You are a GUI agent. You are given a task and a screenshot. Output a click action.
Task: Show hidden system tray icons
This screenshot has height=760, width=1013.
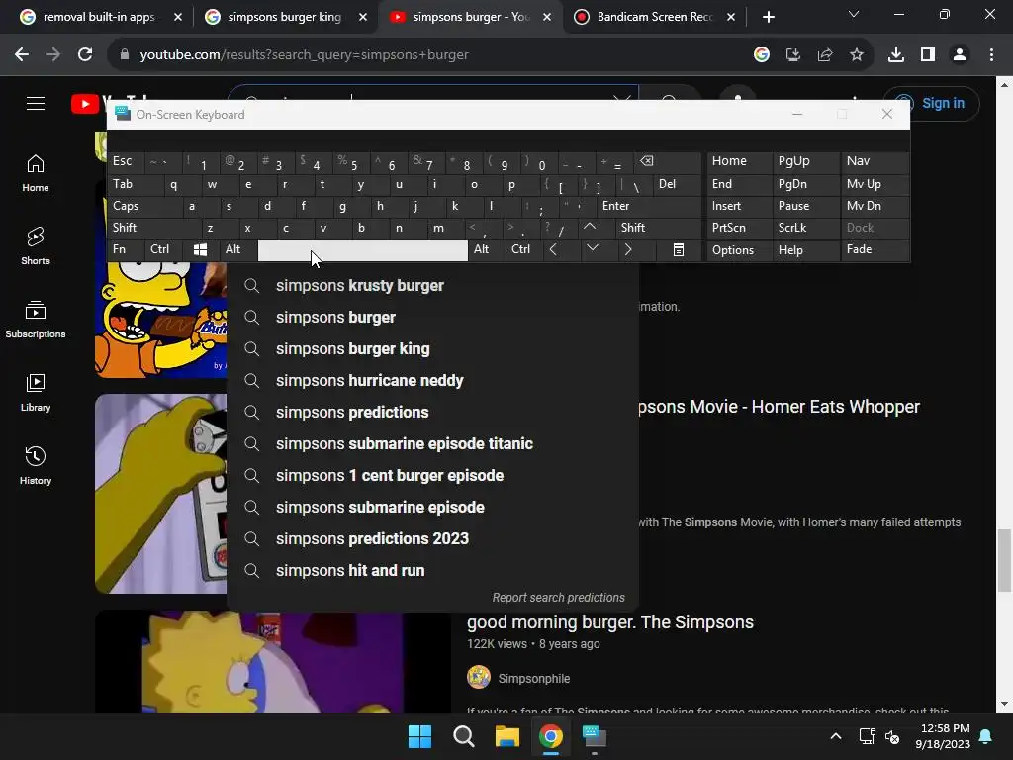pyautogui.click(x=835, y=736)
